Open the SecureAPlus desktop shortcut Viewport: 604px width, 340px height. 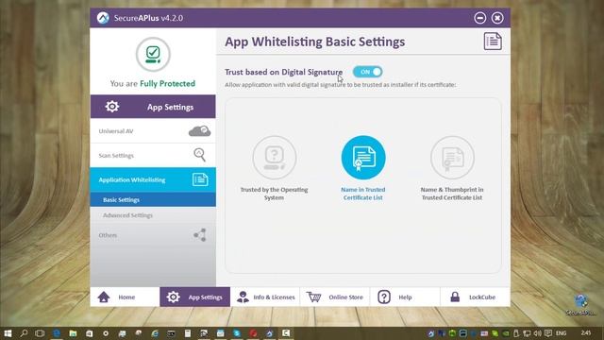(581, 304)
